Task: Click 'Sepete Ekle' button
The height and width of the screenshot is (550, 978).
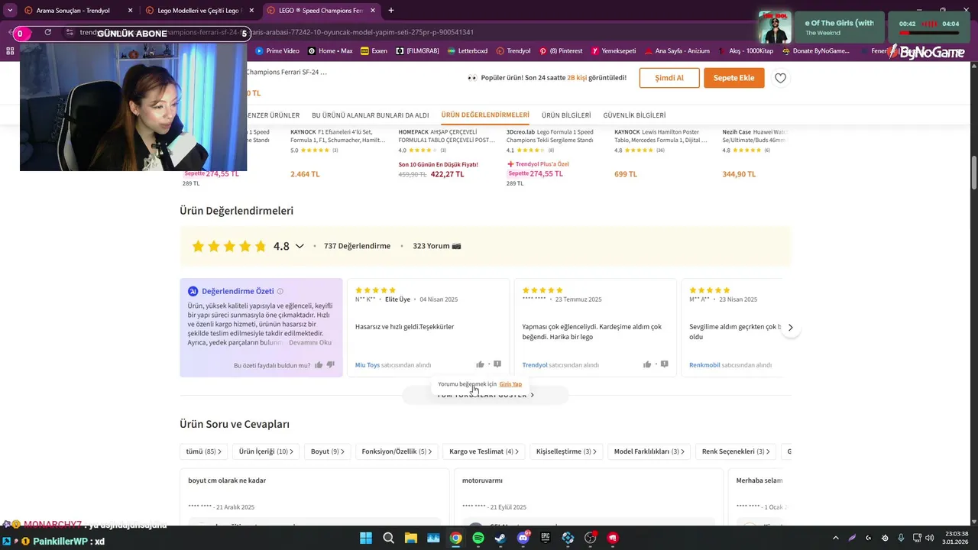Action: 733,78
